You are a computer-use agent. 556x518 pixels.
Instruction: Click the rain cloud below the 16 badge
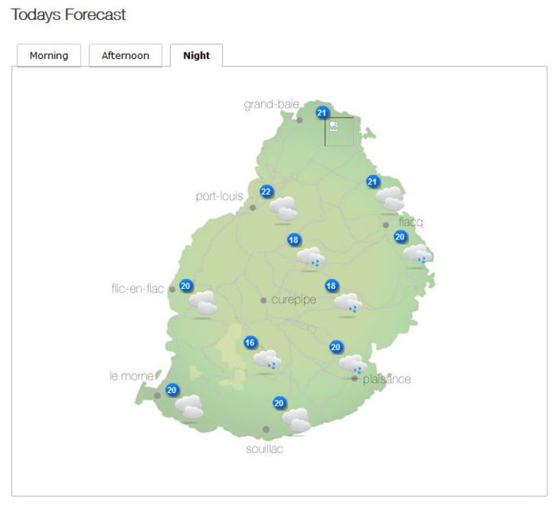click(267, 360)
